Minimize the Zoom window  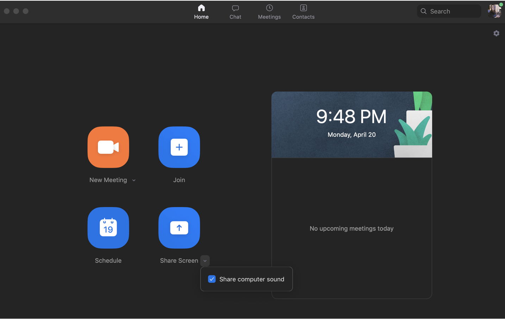(16, 11)
